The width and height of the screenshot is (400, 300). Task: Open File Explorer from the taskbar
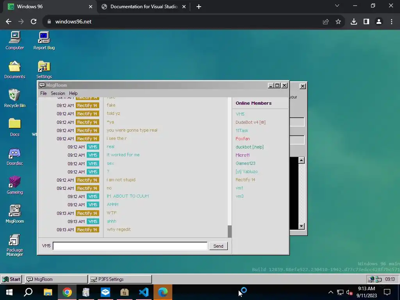click(48, 292)
